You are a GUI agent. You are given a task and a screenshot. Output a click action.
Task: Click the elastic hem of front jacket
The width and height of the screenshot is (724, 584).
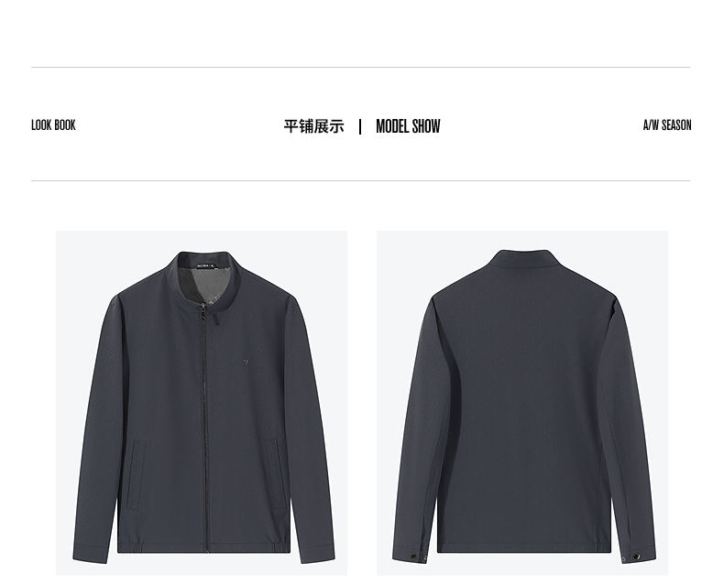[x=203, y=546]
